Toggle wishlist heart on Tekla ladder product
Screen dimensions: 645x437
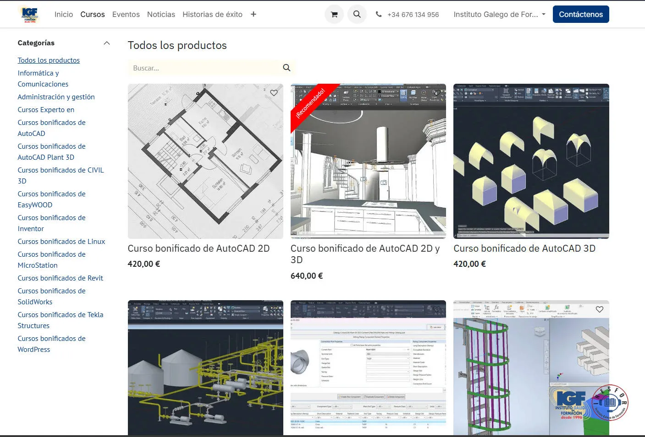point(599,309)
